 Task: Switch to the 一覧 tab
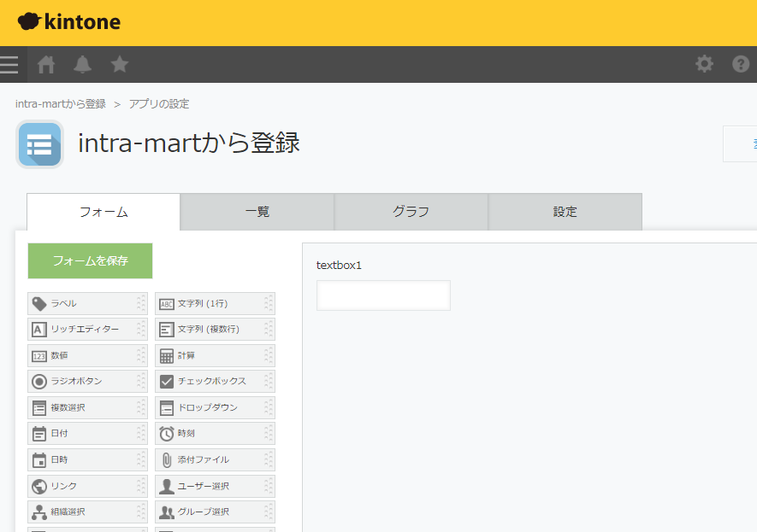[257, 212]
